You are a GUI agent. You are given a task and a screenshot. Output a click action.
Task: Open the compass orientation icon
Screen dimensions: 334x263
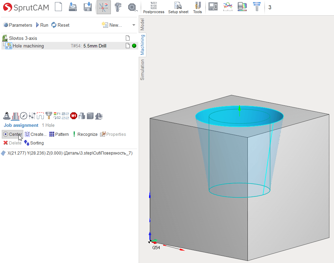tap(24, 116)
